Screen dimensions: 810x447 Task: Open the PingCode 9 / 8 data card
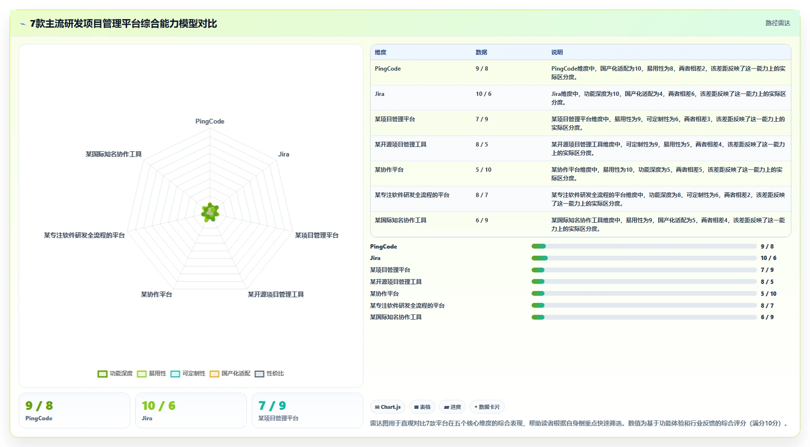[75, 411]
